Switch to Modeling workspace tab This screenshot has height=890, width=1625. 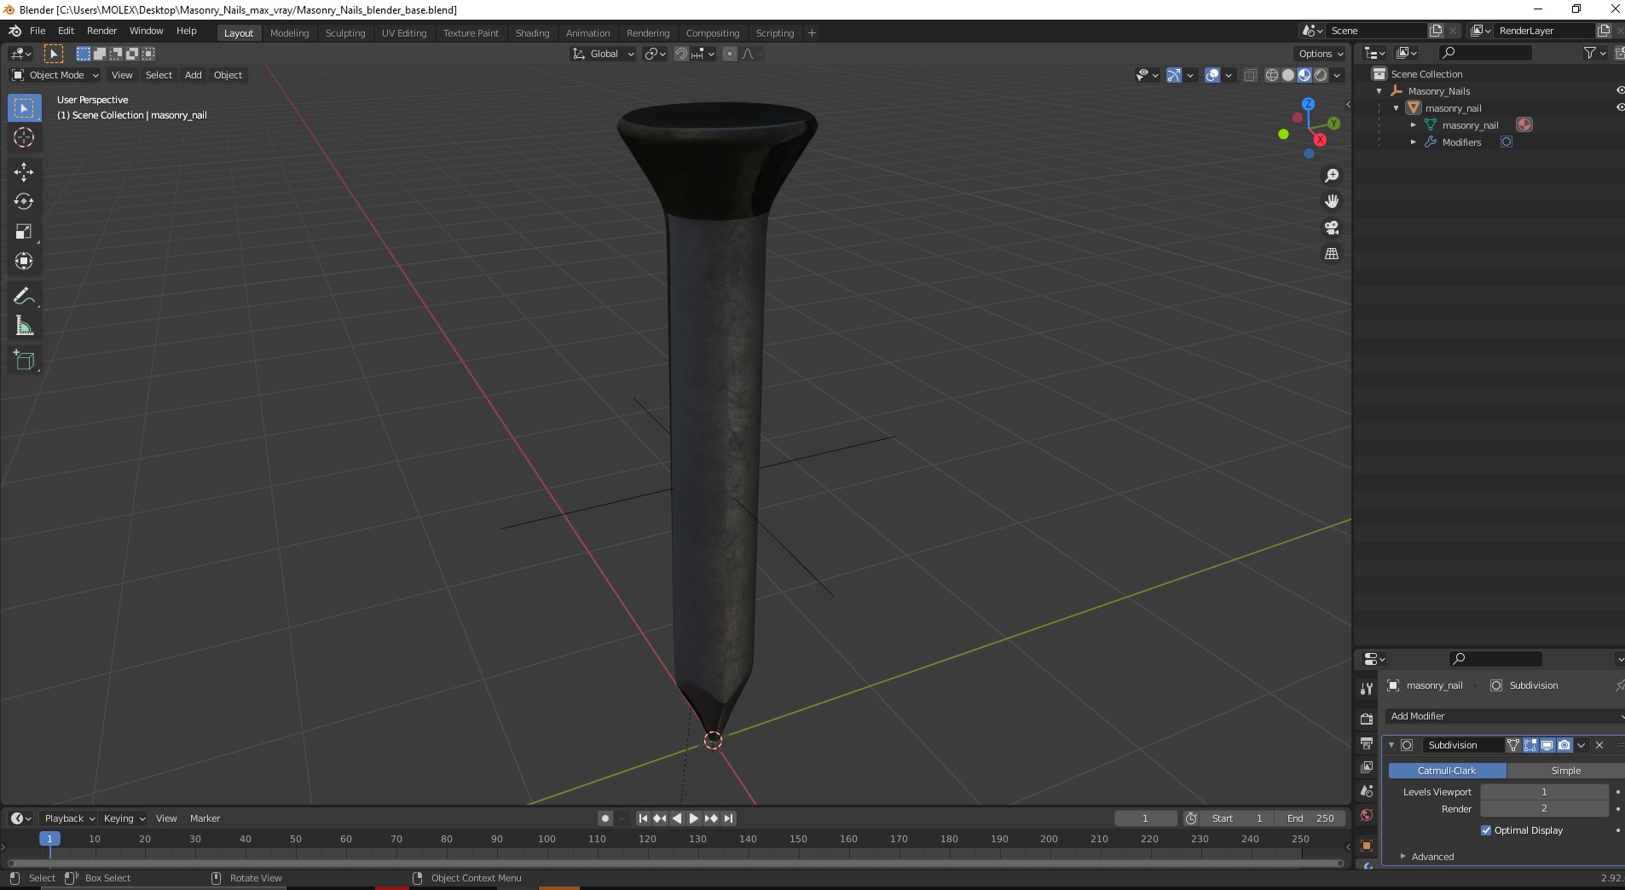click(x=289, y=33)
